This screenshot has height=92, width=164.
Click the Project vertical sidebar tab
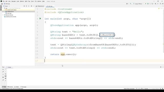[x=1, y=8]
